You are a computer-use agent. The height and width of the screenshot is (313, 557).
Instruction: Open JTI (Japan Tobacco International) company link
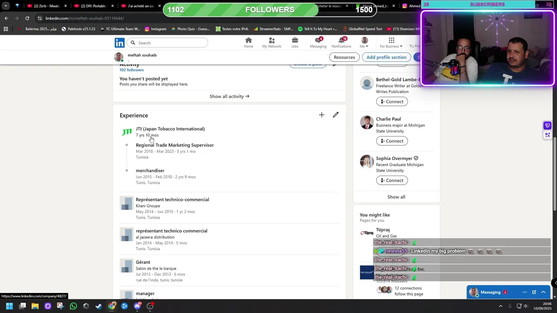tap(170, 129)
